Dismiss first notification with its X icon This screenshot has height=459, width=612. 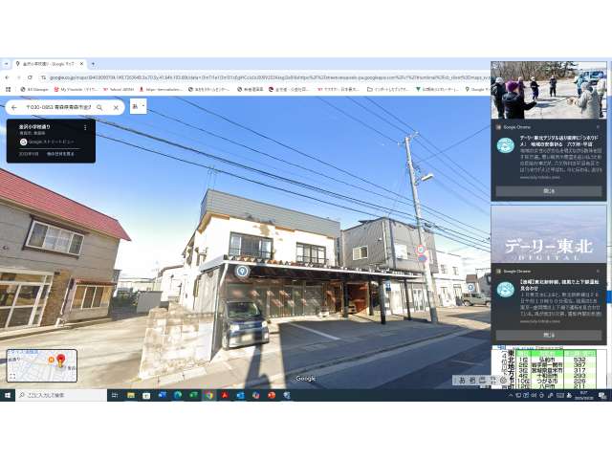tap(598, 127)
